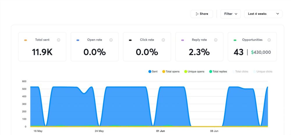Image resolution: width=291 pixels, height=135 pixels.
Task: Click the info icon beside Open rate
Action: click(111, 40)
